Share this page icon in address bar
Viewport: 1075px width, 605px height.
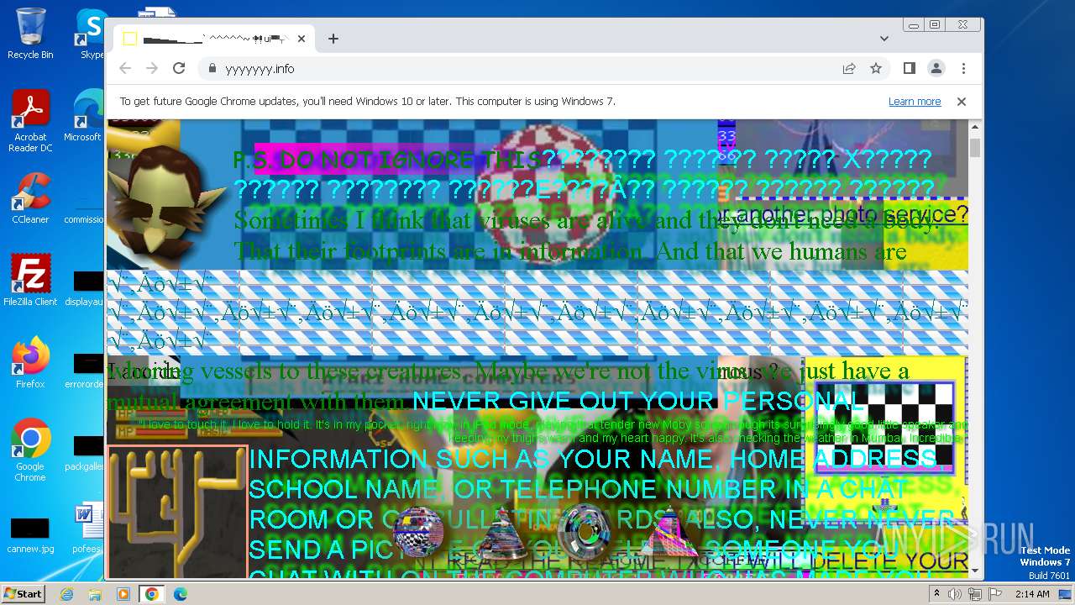849,69
